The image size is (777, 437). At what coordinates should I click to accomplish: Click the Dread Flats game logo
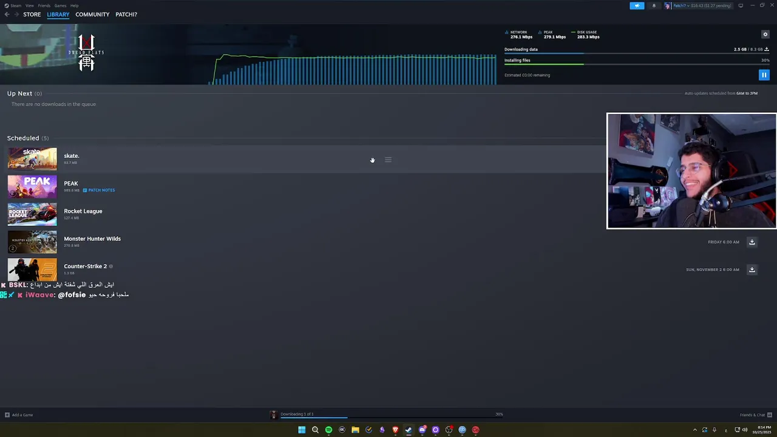86,53
